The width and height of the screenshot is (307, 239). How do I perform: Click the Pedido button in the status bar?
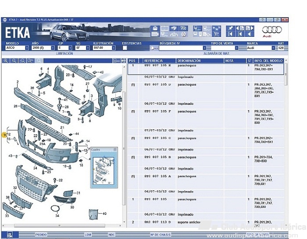41,235
